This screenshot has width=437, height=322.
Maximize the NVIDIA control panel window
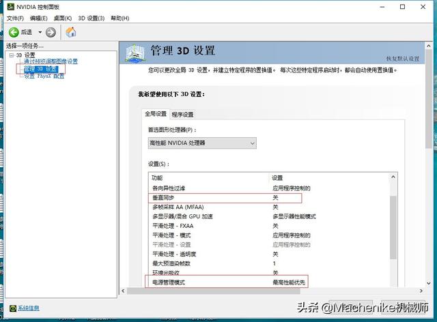402,7
